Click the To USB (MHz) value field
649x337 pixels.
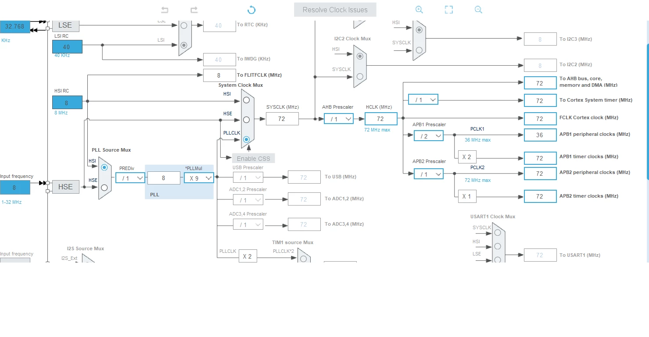304,177
